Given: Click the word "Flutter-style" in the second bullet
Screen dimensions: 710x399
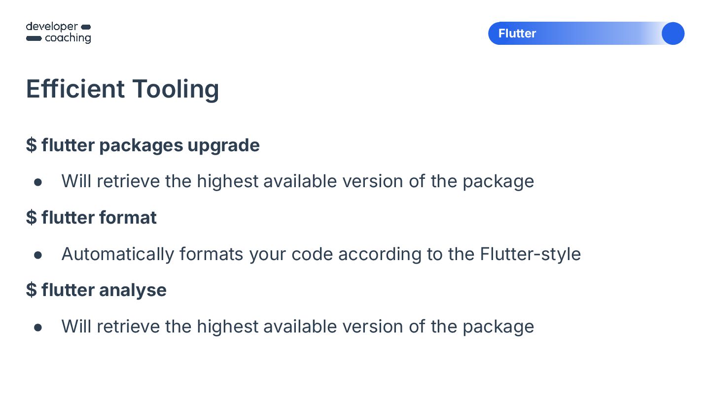Looking at the screenshot, I should (530, 254).
